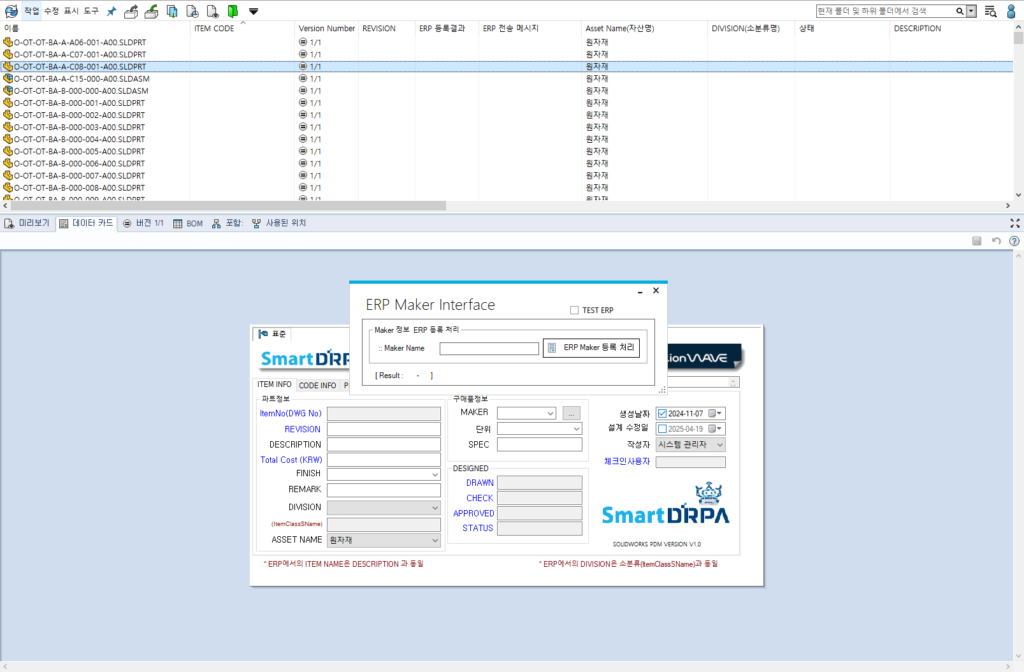
Task: Sort by the Version Number column header
Action: [x=326, y=29]
